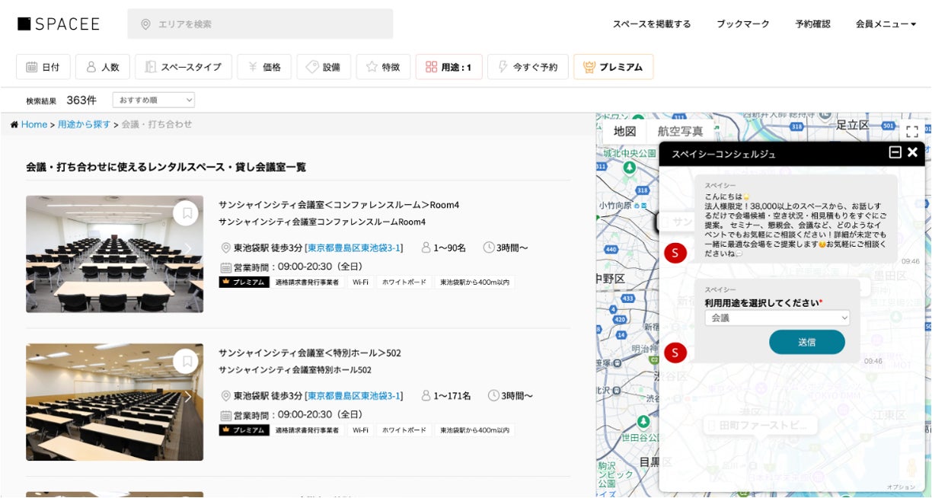Switch map to 航空写真 tab

(680, 131)
